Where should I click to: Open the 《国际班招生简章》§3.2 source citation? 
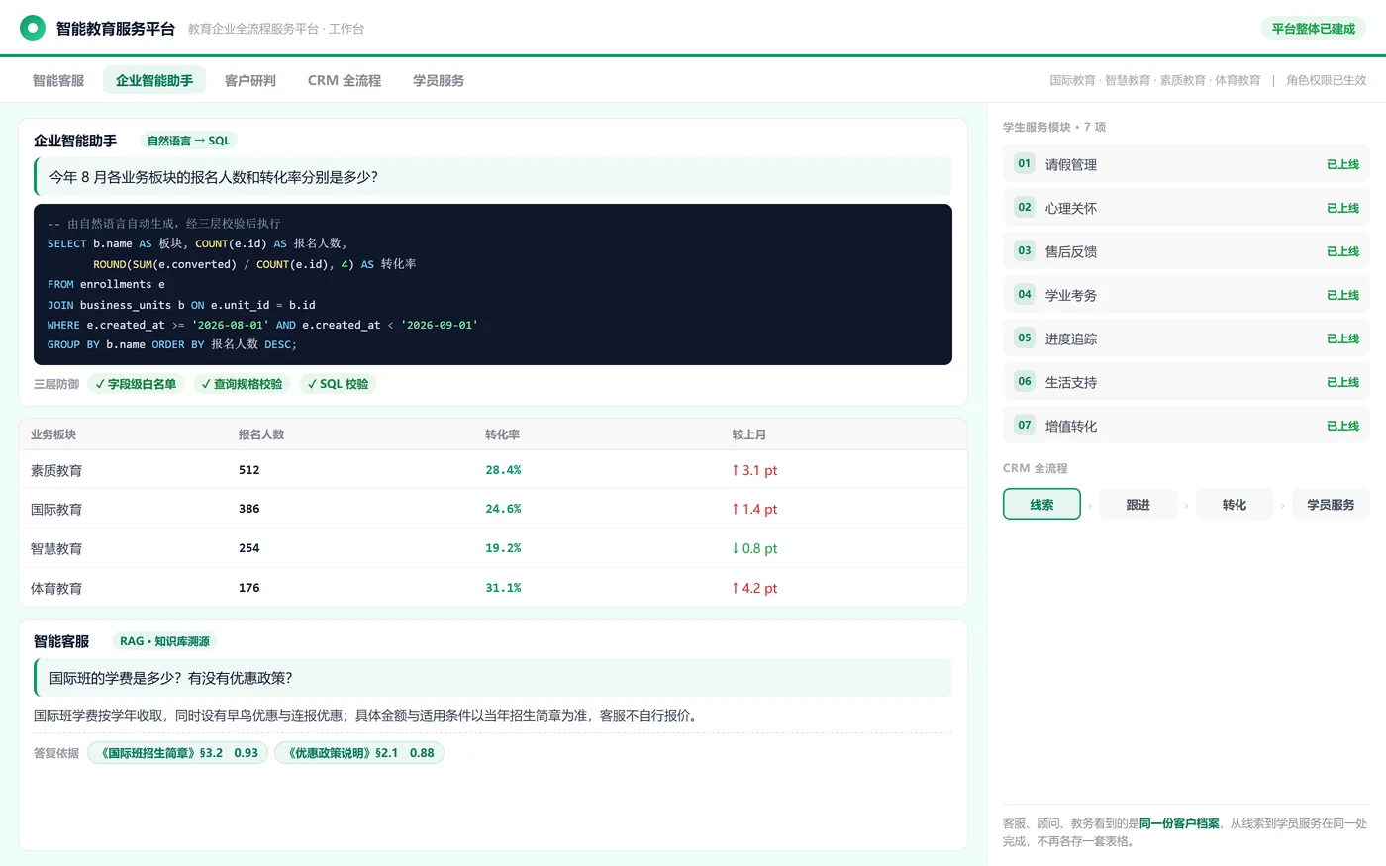(x=178, y=753)
